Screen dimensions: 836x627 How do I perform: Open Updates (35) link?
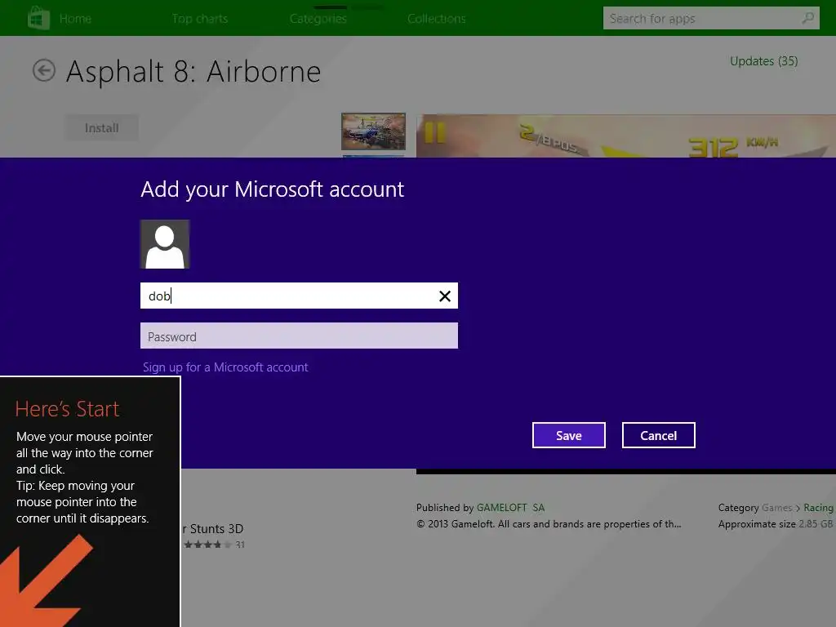[x=763, y=61]
